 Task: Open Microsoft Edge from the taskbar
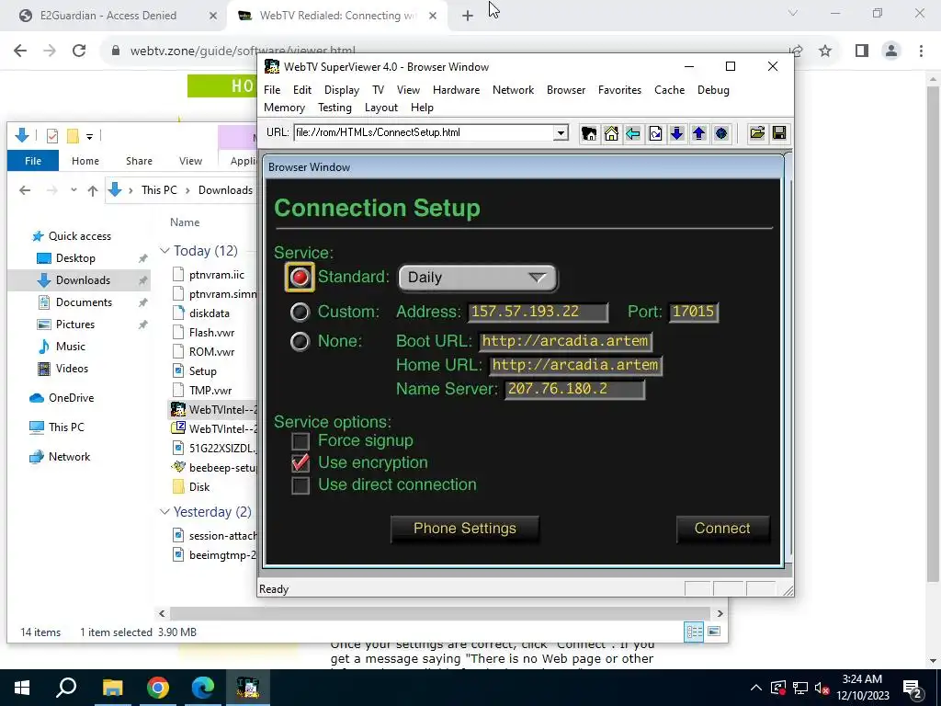coord(203,688)
